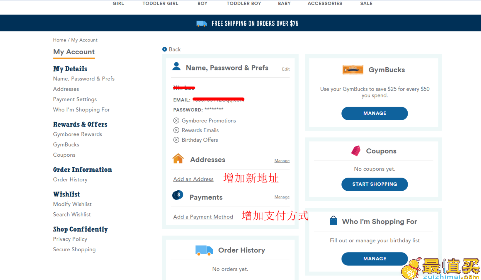Open Gymboree Rewards sidebar link
This screenshot has width=481, height=280.
pos(78,134)
